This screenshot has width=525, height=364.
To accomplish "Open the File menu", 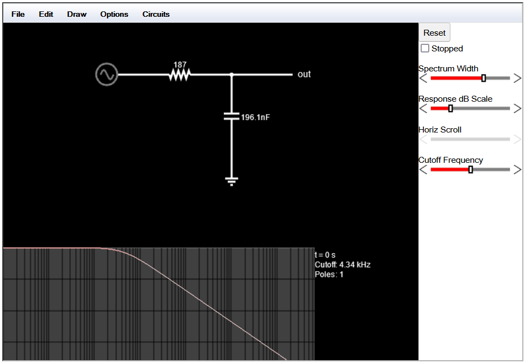I will click(18, 14).
